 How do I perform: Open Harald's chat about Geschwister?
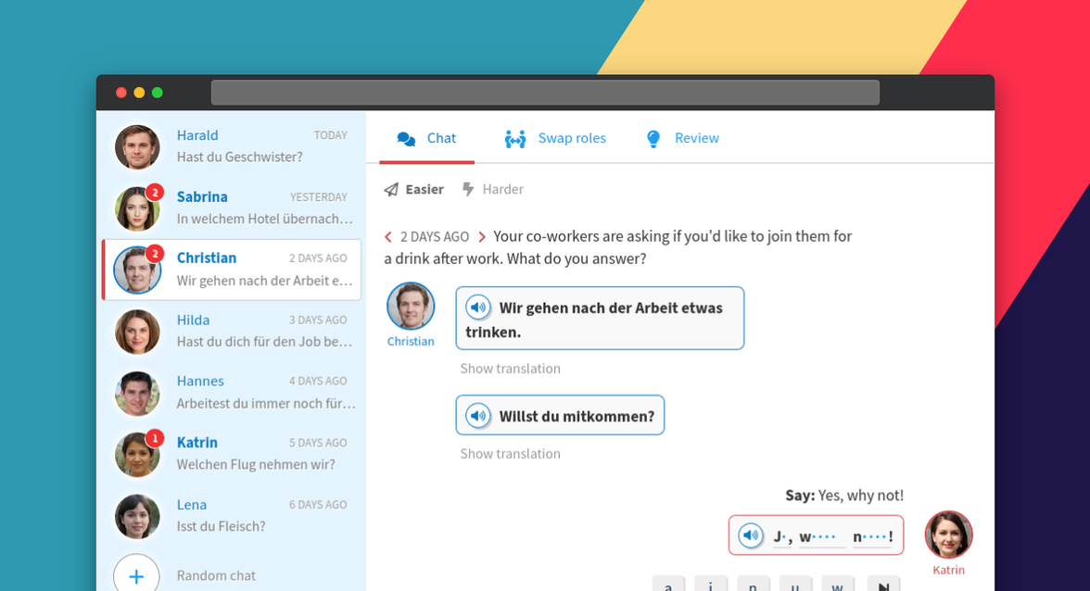pyautogui.click(x=232, y=146)
